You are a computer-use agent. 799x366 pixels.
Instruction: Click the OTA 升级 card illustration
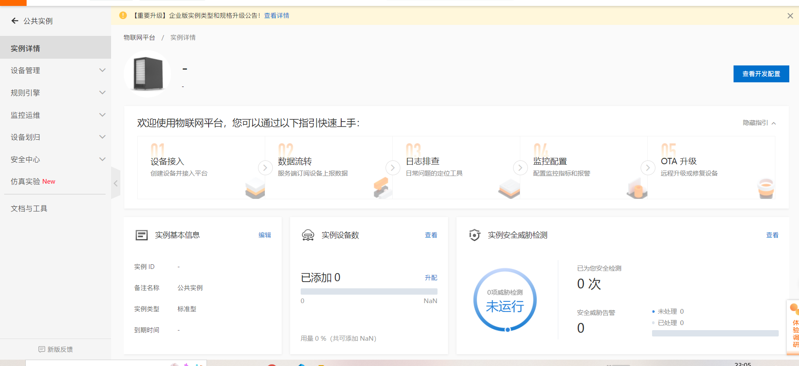(766, 188)
